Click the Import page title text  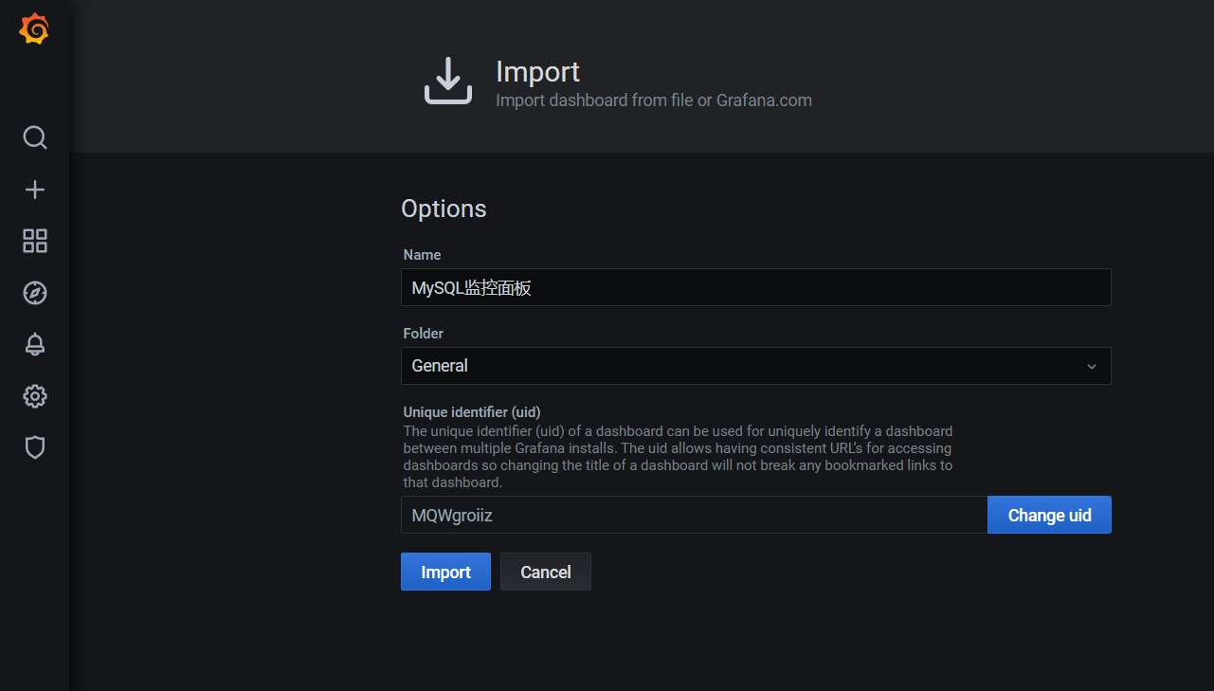tap(537, 72)
